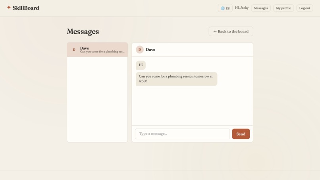This screenshot has width=320, height=180.
Task: Focus the Type a message input field
Action: (x=182, y=134)
